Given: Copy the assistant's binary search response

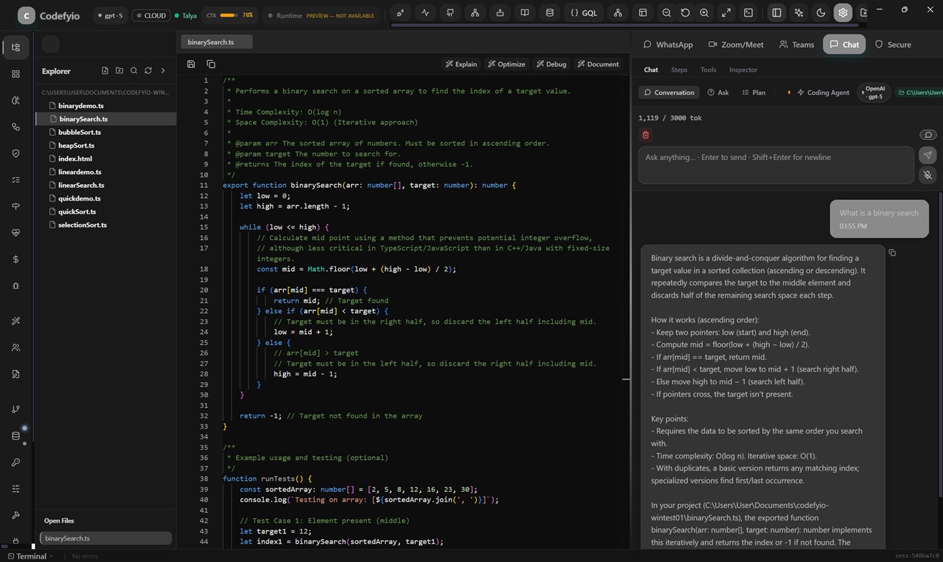Looking at the screenshot, I should [x=892, y=253].
